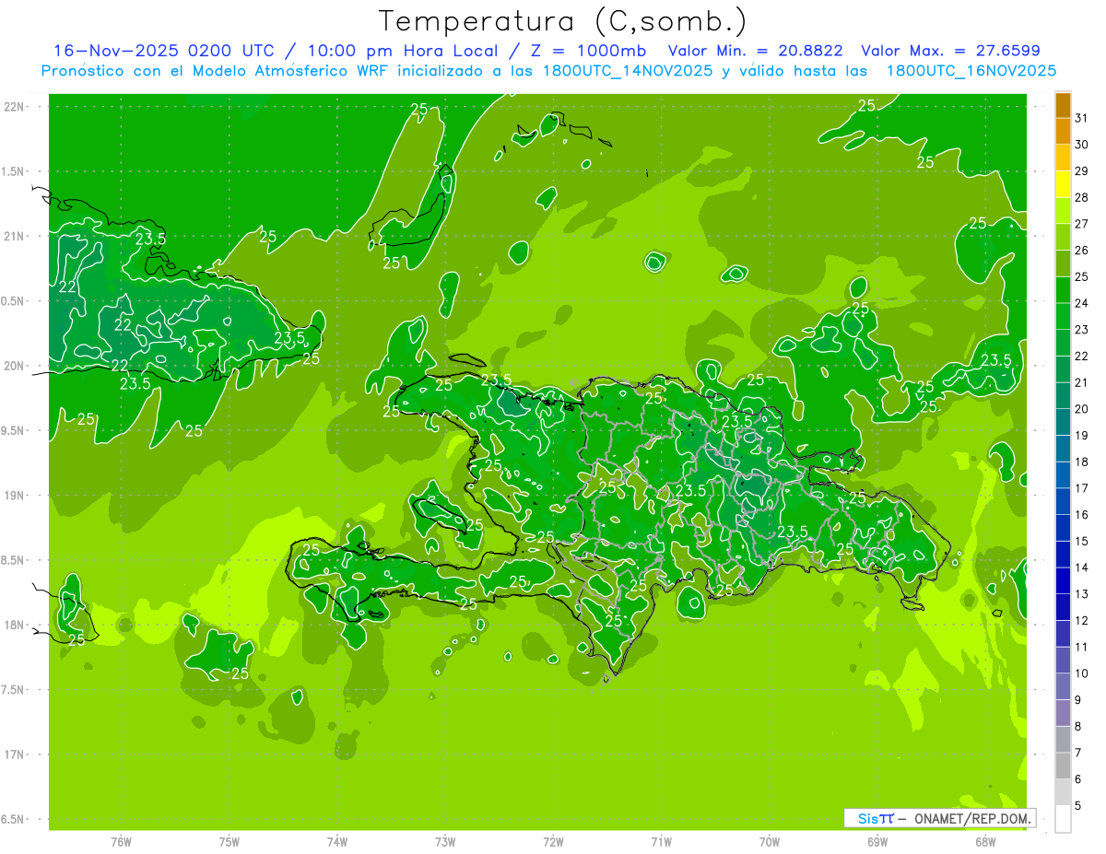Click the legend swatch between 12 and 13

[1063, 607]
